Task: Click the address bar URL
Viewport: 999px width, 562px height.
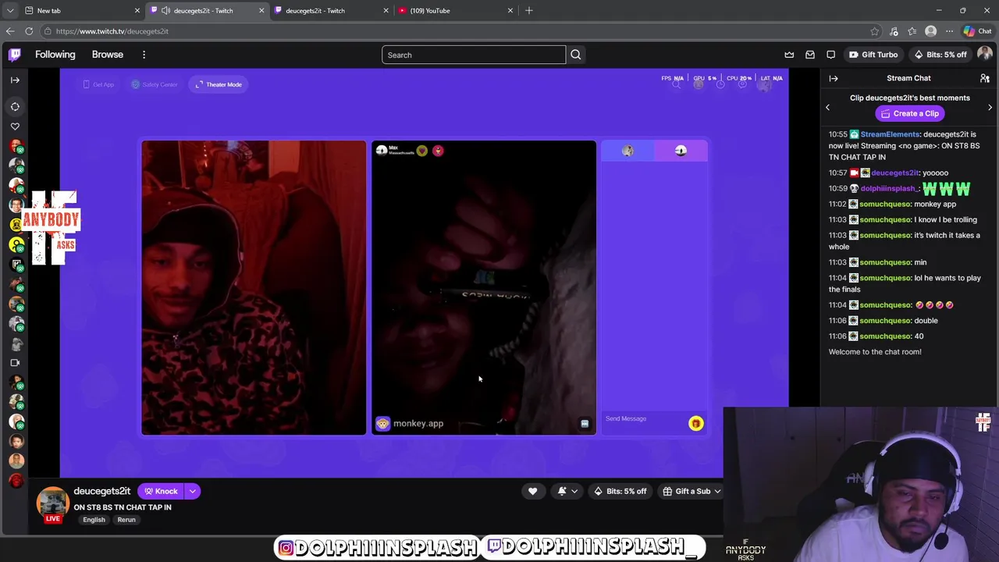Action: [112, 31]
